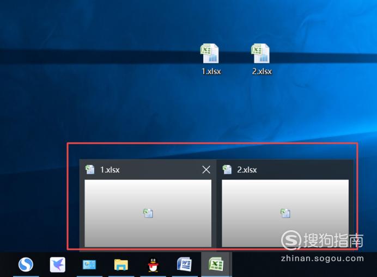Switch to the 1.xlsx preview thumbnail

pos(148,213)
